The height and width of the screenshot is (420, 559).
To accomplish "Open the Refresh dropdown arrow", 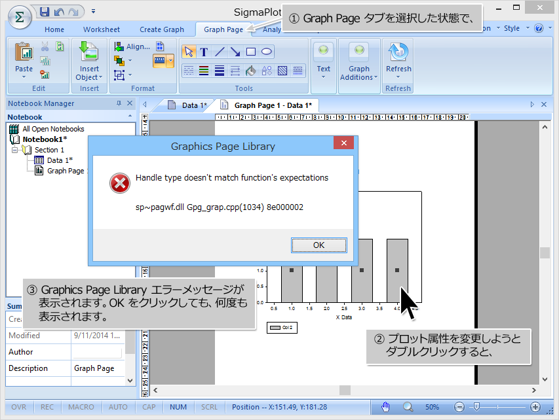I will (398, 77).
